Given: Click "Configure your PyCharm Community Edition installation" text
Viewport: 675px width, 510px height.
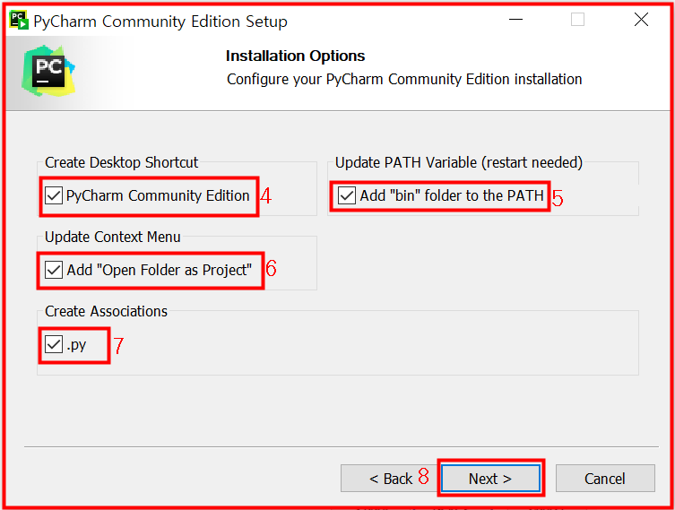Looking at the screenshot, I should coord(404,80).
